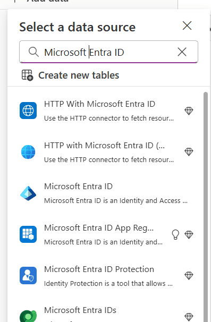Click first Use the HTTP connector description

pyautogui.click(x=109, y=118)
